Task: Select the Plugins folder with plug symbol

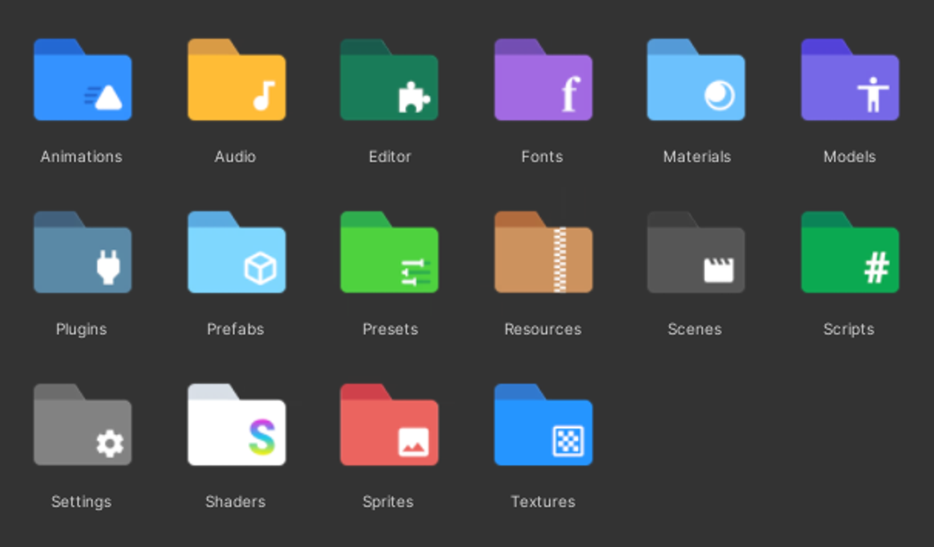Action: (83, 253)
